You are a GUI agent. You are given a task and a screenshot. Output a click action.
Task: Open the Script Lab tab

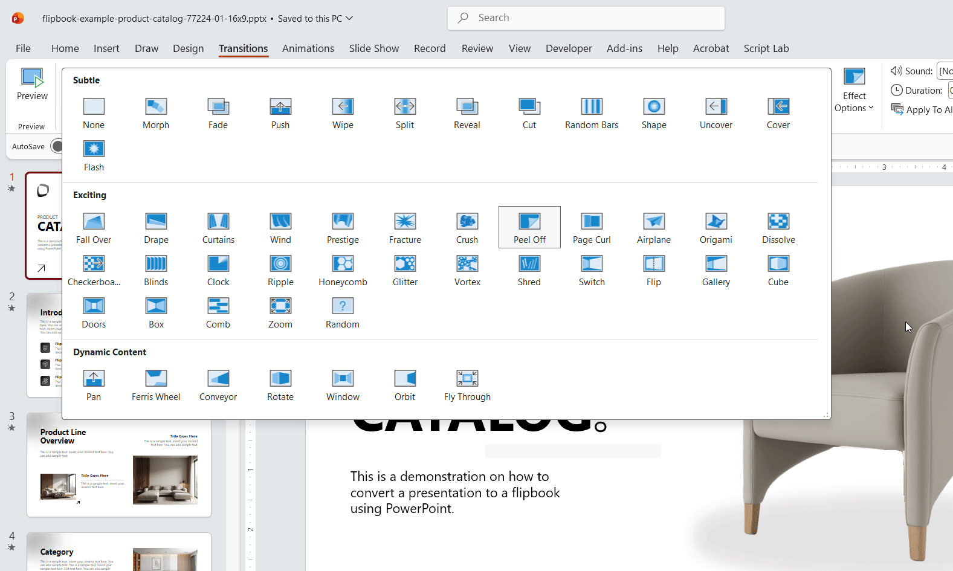pos(766,48)
